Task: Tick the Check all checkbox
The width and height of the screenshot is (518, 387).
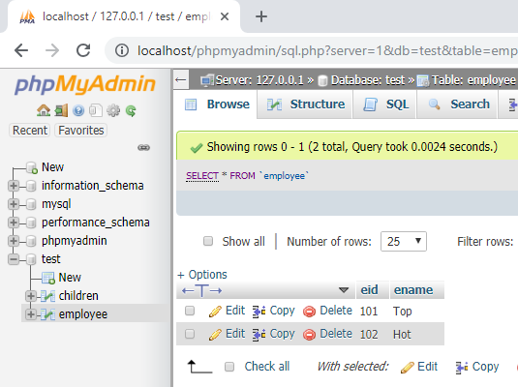Action: point(229,367)
